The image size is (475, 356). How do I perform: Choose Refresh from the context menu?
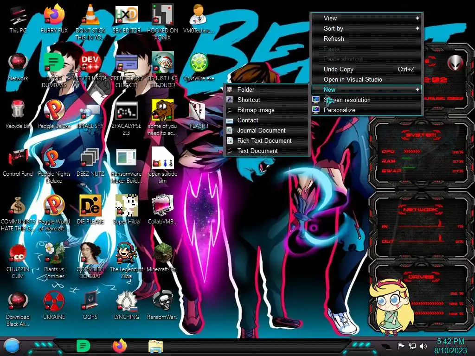(367, 39)
